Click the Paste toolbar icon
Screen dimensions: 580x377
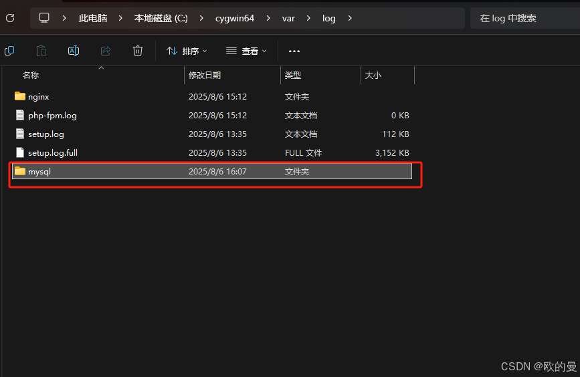click(x=41, y=51)
